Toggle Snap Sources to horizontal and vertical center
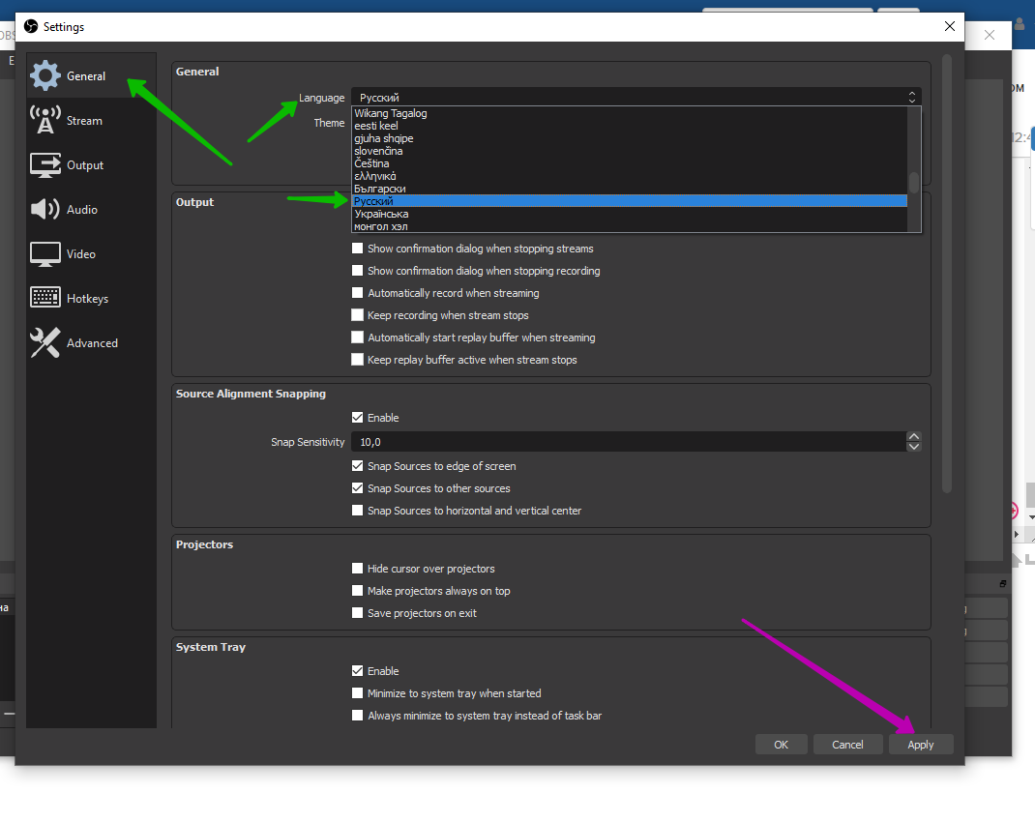Viewport: 1035px width, 822px height. coord(358,511)
